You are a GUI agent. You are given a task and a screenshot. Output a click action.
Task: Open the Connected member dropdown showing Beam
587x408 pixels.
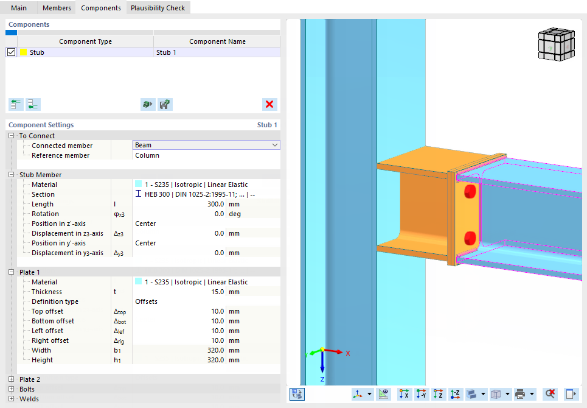(x=275, y=145)
